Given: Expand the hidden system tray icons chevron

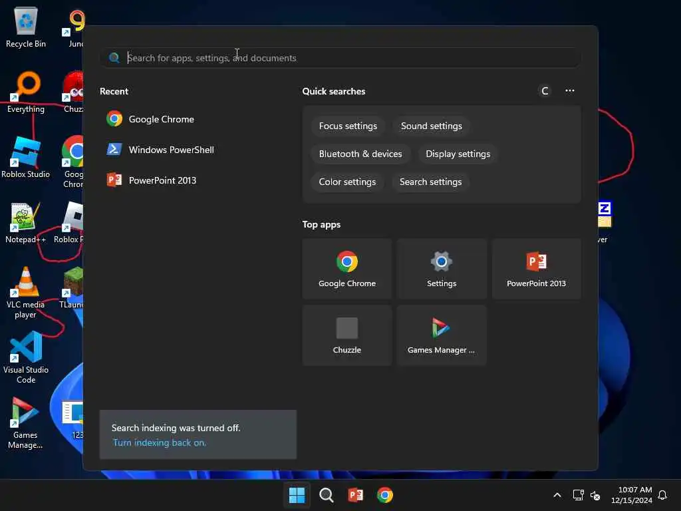Looking at the screenshot, I should [557, 495].
